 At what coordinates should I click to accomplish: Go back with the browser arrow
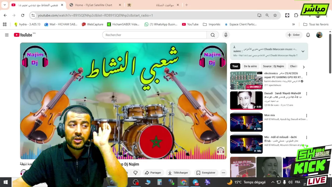tap(5, 15)
